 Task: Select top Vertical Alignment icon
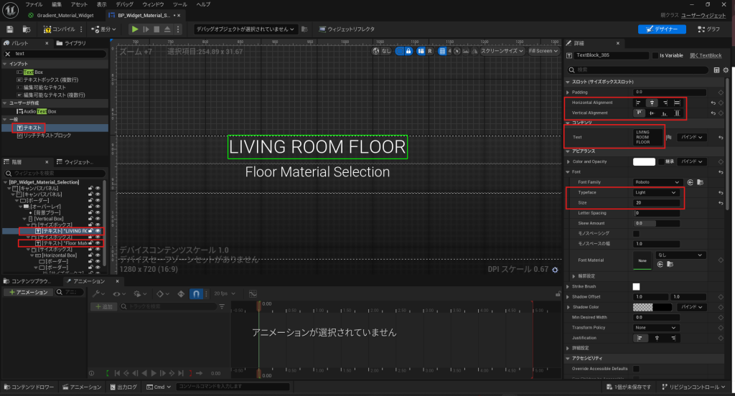[638, 113]
